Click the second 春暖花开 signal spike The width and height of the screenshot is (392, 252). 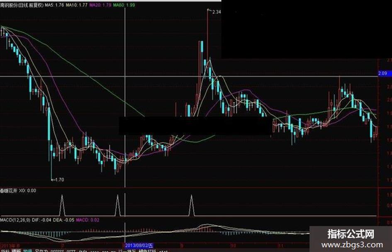tap(117, 205)
